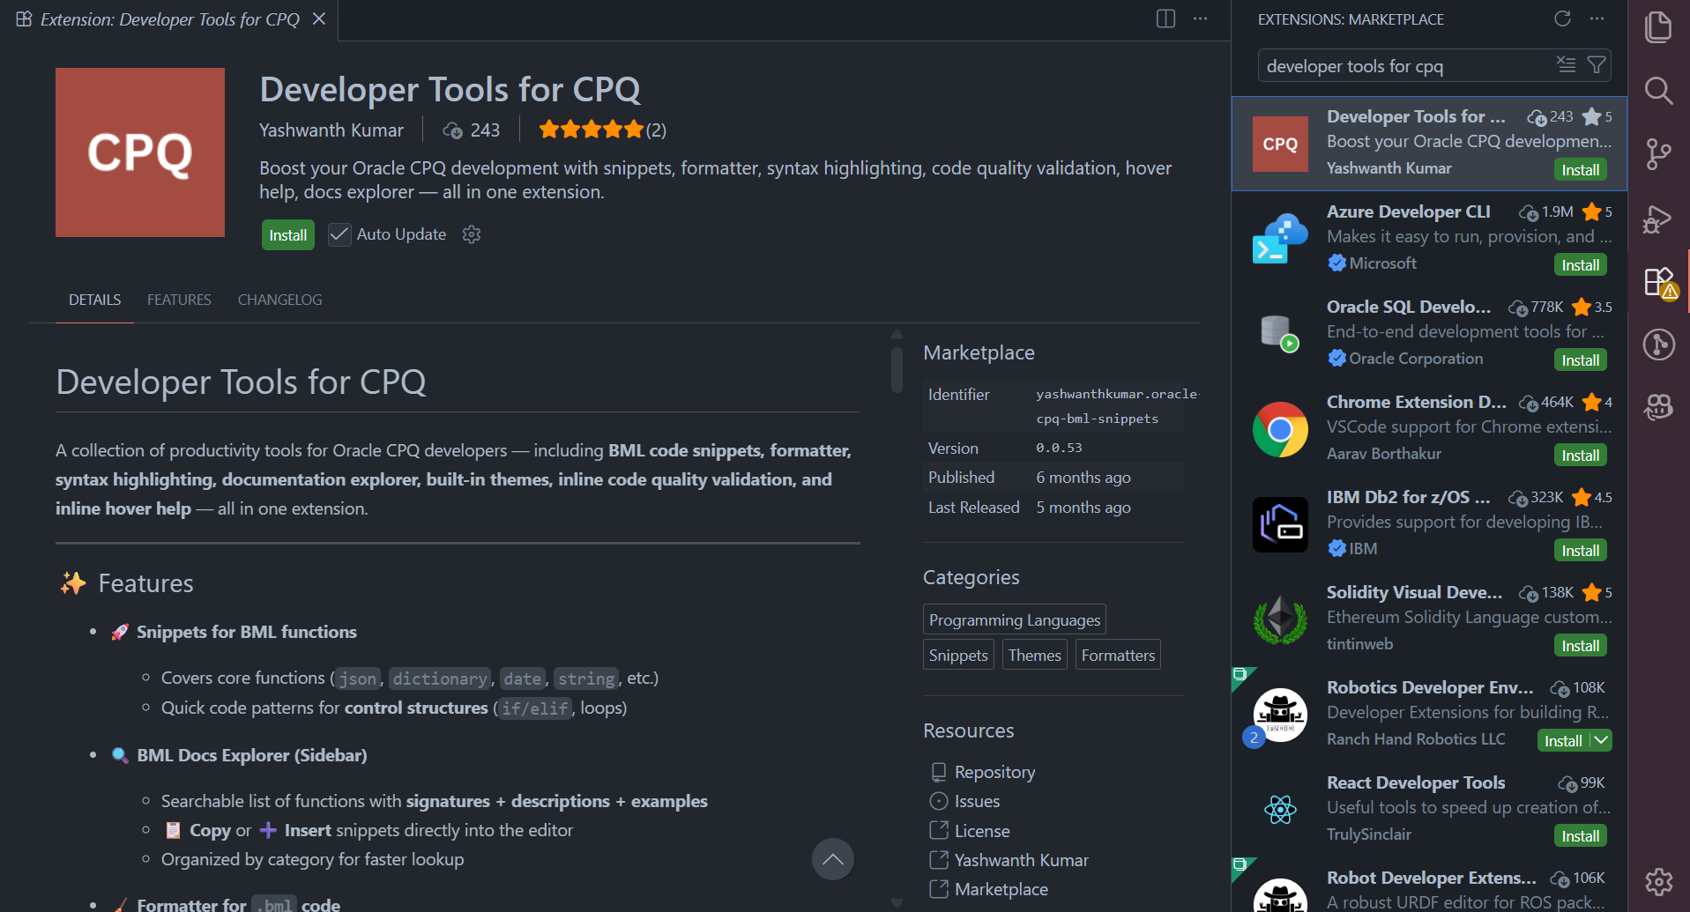Viewport: 1690px width, 912px height.
Task: Open the extension's manage gear menu
Action: coord(472,234)
